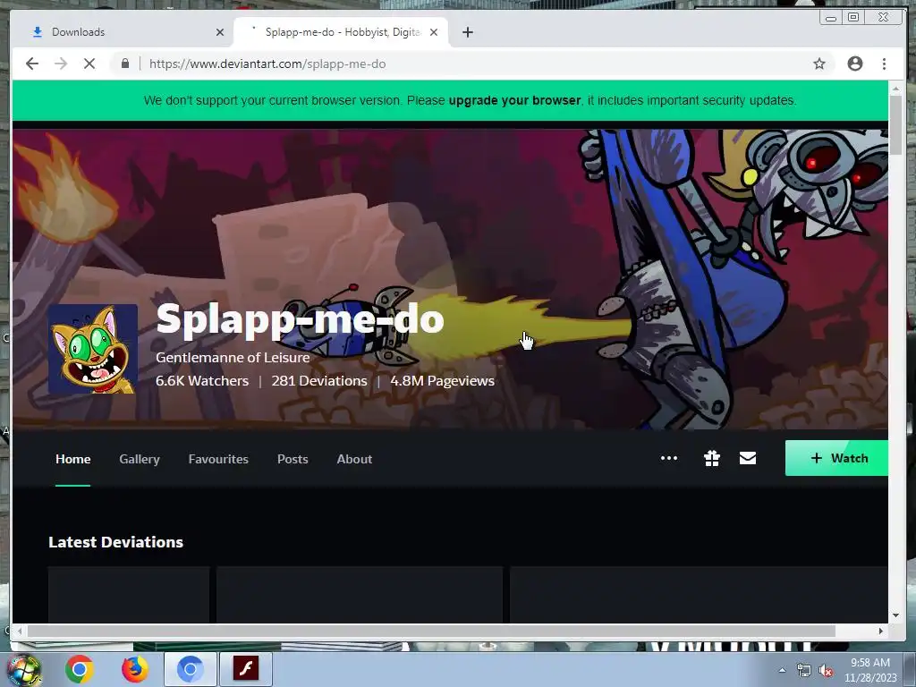This screenshot has width=916, height=687.
Task: Click the Splapp-me-do cat avatar
Action: click(93, 349)
